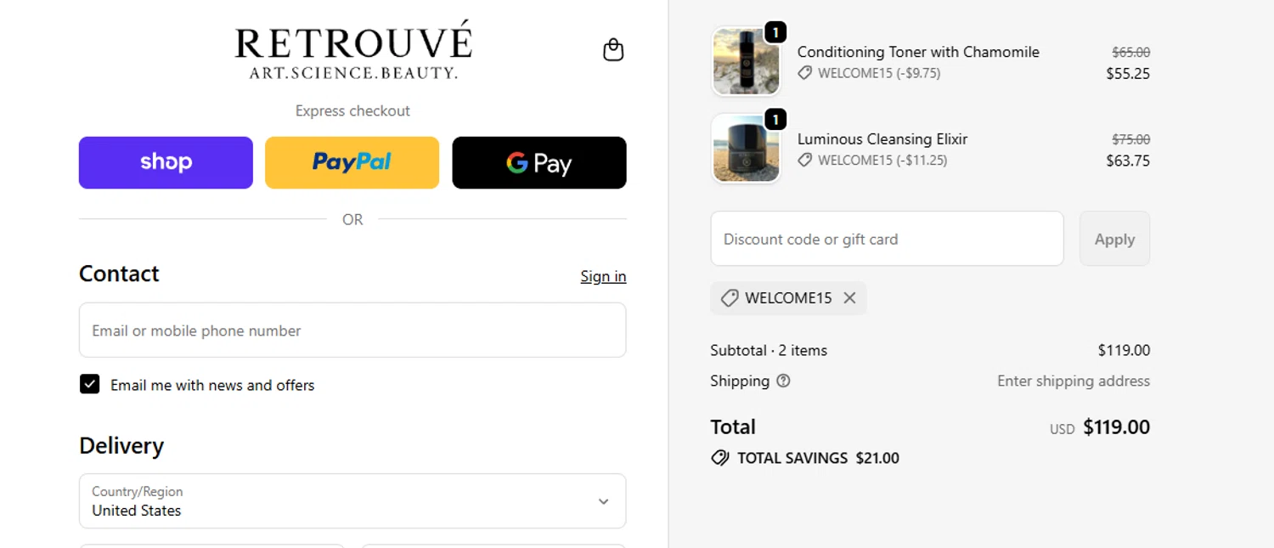The image size is (1274, 548).
Task: Click quantity badge on Conditioning Toner thumbnail
Action: (775, 32)
